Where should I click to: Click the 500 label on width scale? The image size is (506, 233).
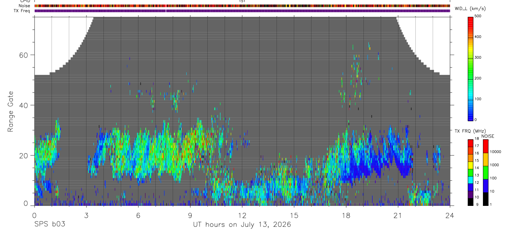(478, 16)
